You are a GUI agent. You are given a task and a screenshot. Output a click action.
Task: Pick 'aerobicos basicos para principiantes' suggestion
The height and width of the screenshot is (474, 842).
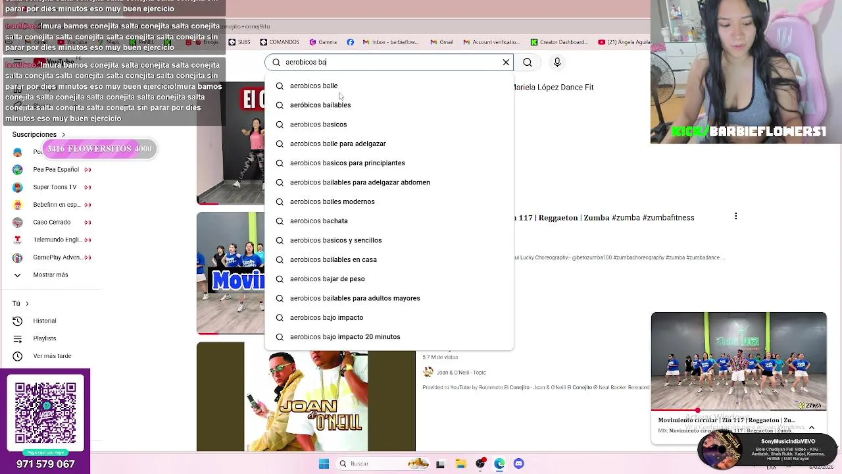[x=389, y=163]
